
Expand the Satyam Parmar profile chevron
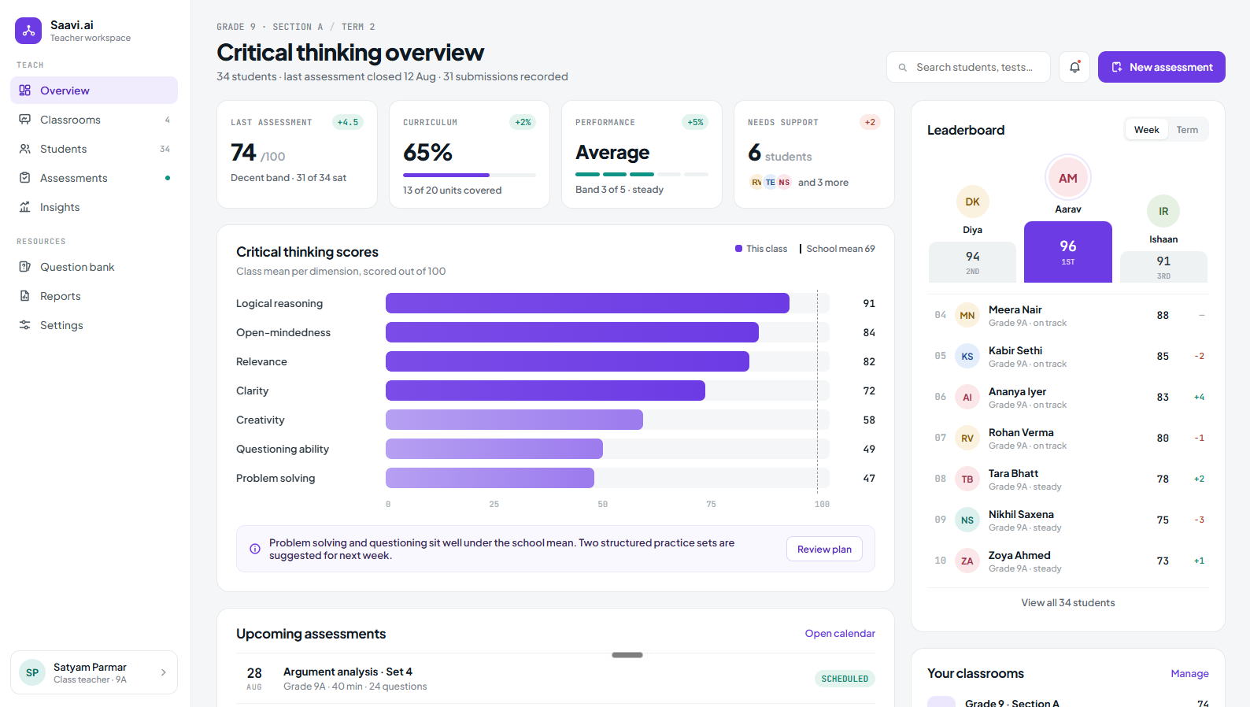click(164, 672)
